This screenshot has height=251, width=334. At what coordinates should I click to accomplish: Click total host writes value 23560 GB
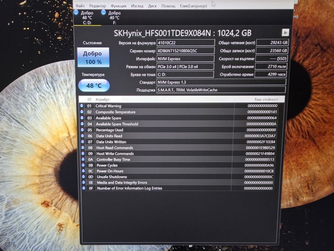[x=272, y=51]
